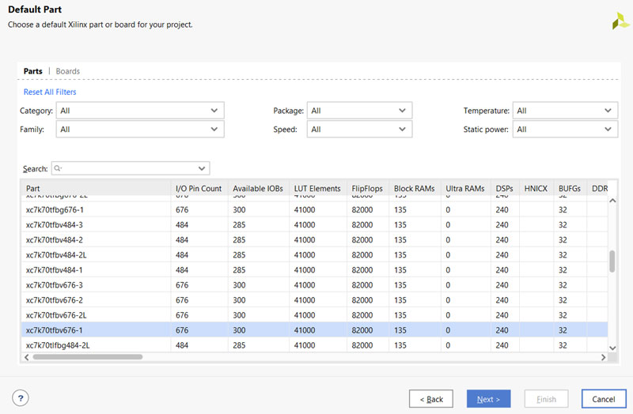Image resolution: width=633 pixels, height=414 pixels.
Task: Cancel the Default Part dialog
Action: tap(604, 399)
